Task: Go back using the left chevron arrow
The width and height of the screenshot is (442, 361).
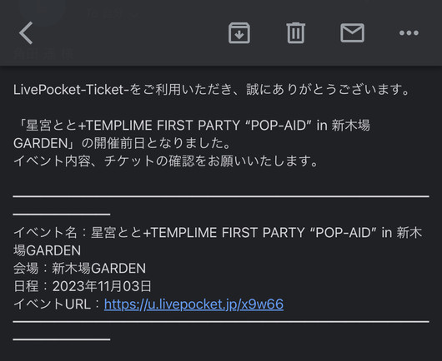Action: coord(26,33)
